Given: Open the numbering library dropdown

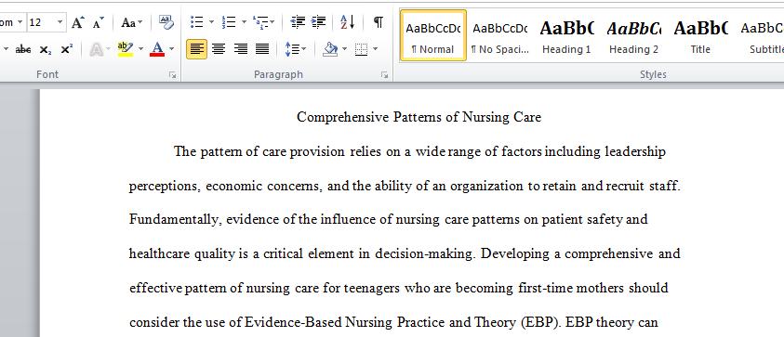Looking at the screenshot, I should [x=244, y=22].
